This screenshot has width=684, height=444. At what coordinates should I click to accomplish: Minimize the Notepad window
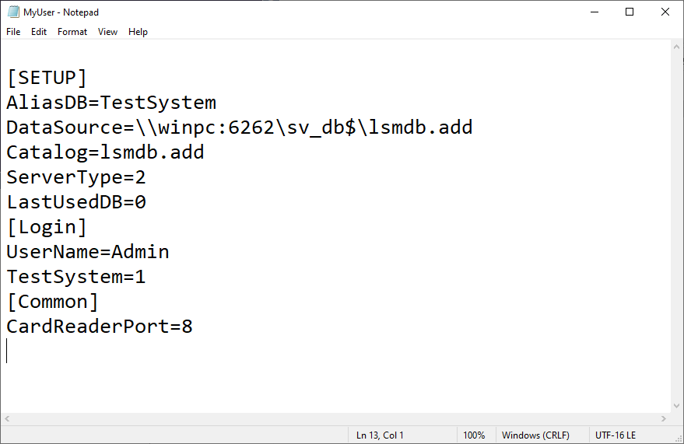tap(594, 12)
